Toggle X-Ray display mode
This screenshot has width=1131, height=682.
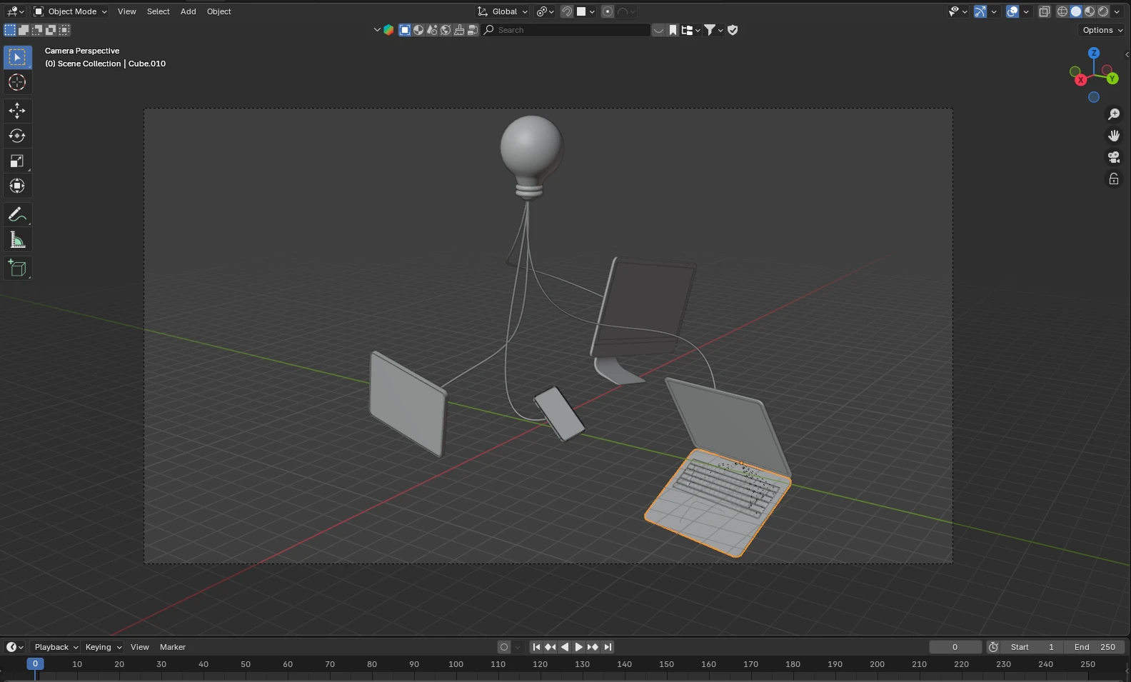[1045, 11]
